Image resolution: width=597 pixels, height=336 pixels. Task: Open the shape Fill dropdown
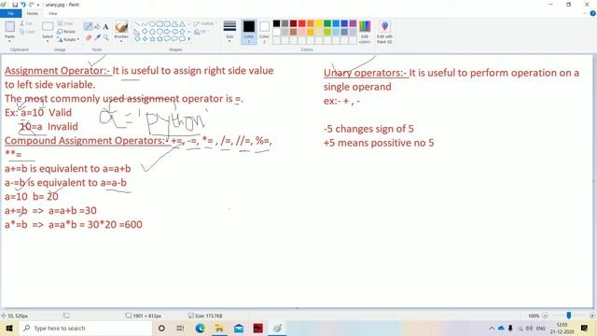pos(201,32)
